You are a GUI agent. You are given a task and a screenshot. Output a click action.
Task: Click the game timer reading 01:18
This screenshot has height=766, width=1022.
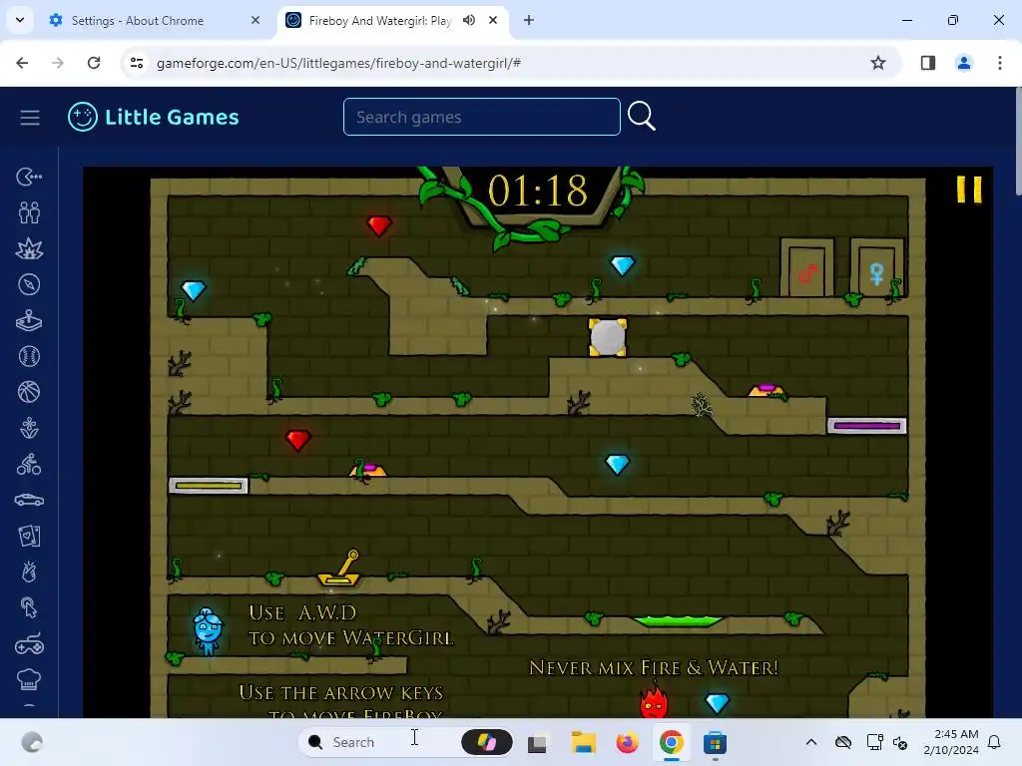(538, 191)
